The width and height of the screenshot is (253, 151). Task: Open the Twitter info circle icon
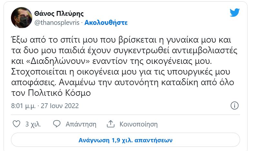click(x=235, y=106)
